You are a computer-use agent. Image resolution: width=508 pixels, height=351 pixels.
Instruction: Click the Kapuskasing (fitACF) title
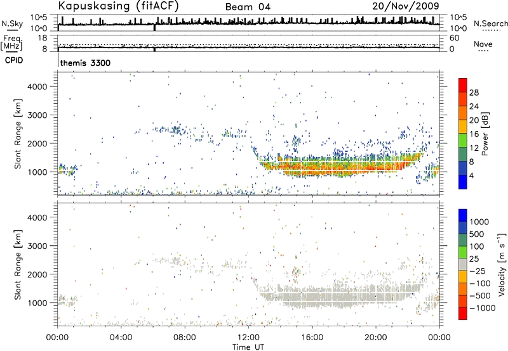[118, 6]
